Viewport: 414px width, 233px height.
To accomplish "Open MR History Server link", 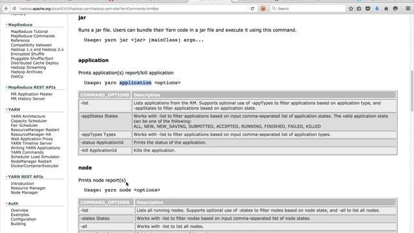I will click(x=28, y=98).
